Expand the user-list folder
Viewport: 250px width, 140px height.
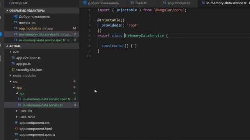coord(17,111)
